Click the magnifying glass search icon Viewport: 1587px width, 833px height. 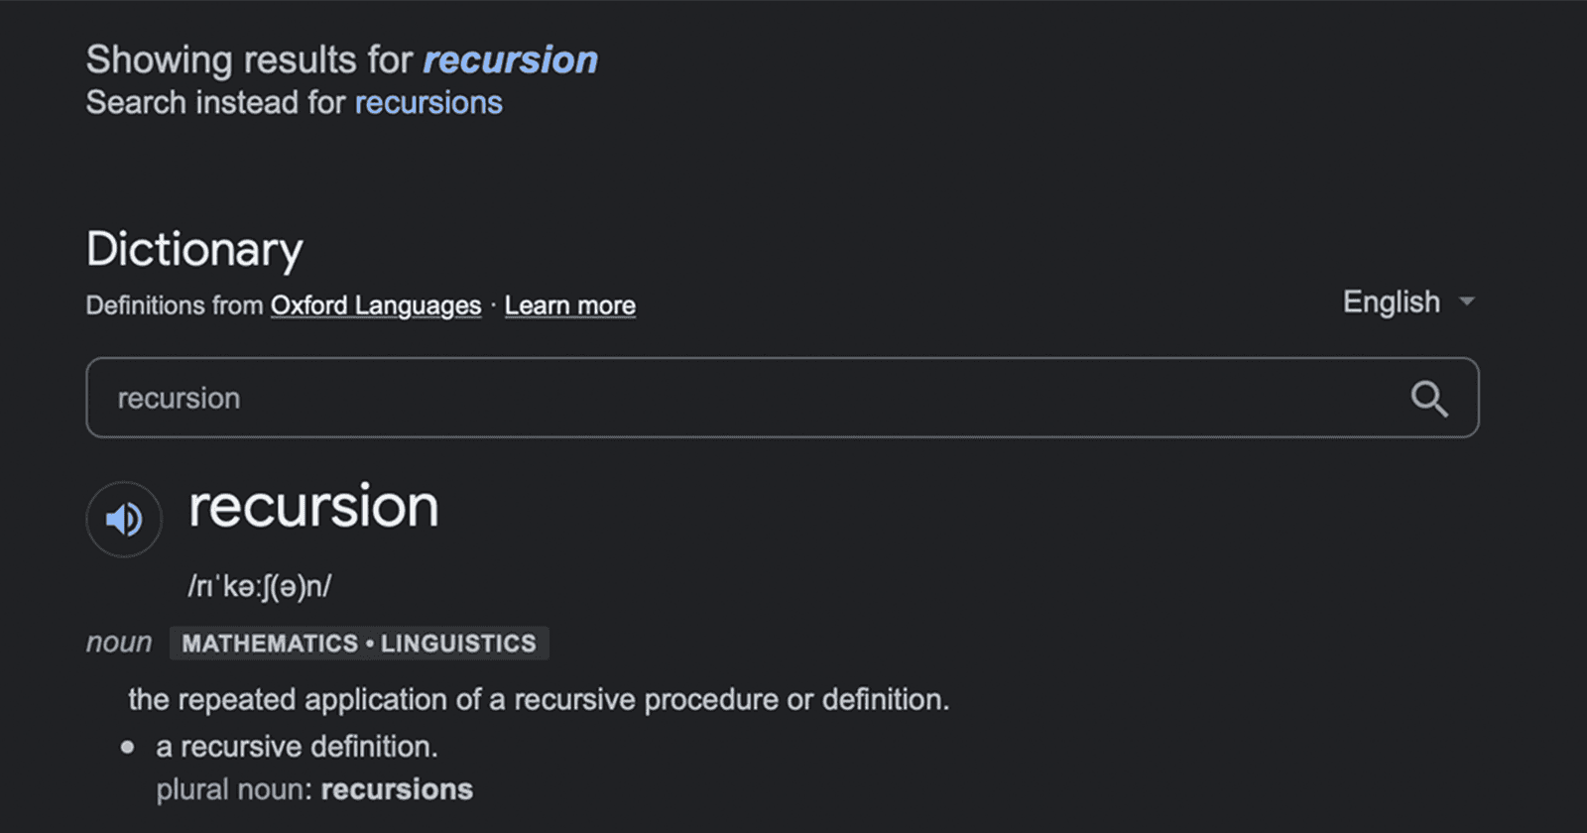click(1428, 399)
